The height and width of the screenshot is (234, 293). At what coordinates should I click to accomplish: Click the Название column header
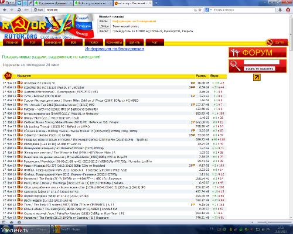[x=24, y=75]
